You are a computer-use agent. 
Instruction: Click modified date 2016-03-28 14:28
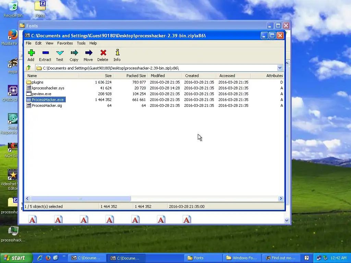pos(165,88)
